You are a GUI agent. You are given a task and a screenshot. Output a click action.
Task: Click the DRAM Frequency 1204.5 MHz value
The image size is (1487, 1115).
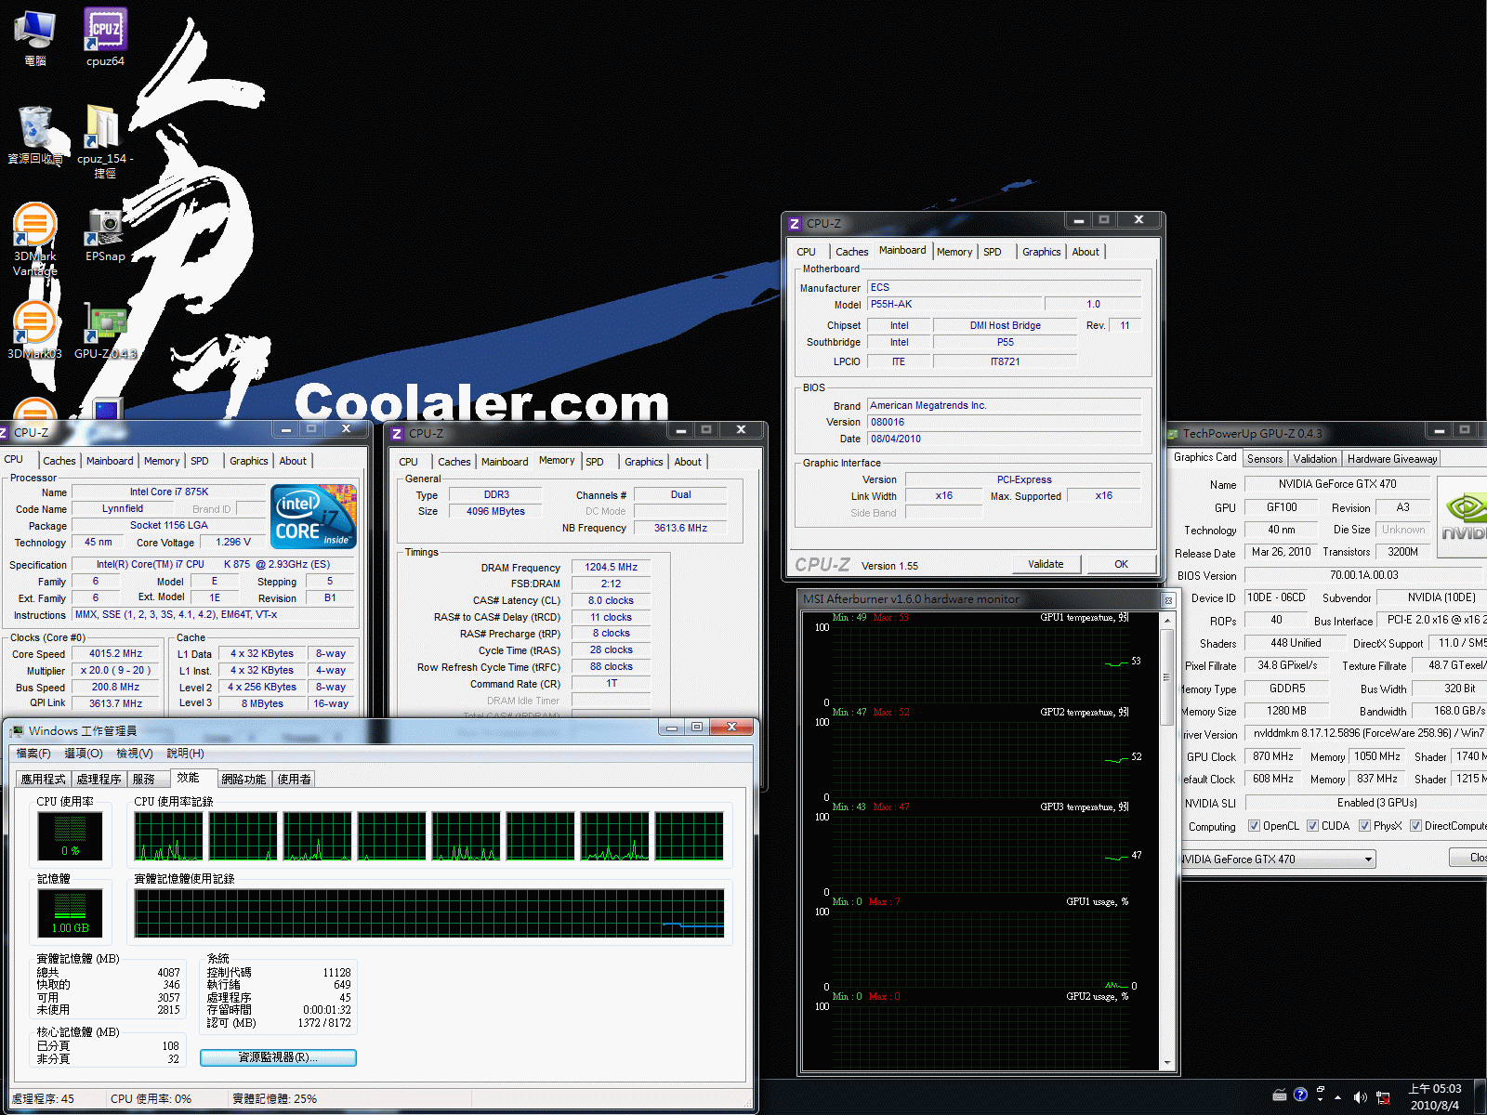(611, 567)
